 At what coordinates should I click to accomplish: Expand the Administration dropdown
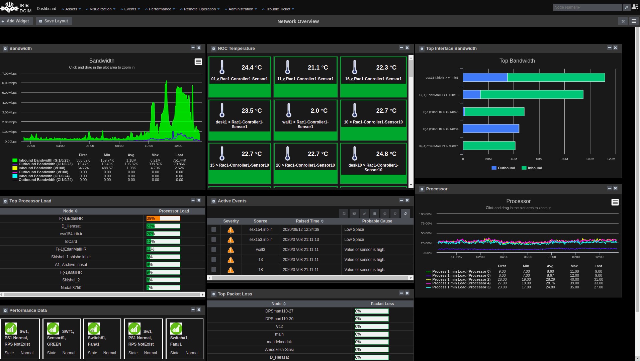(x=241, y=9)
